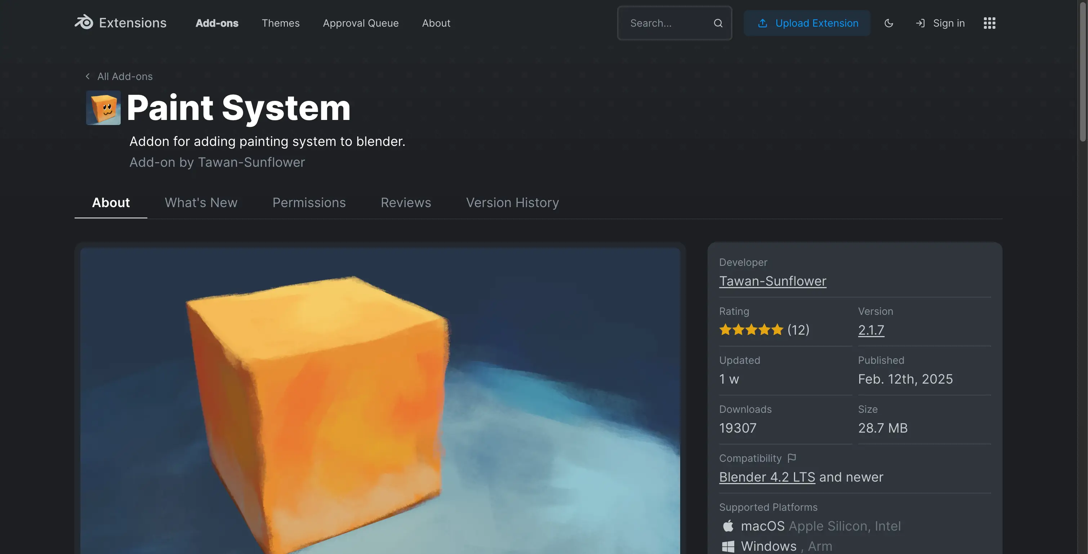The image size is (1088, 554).
Task: Click the Paint System add-on icon
Action: 103,108
